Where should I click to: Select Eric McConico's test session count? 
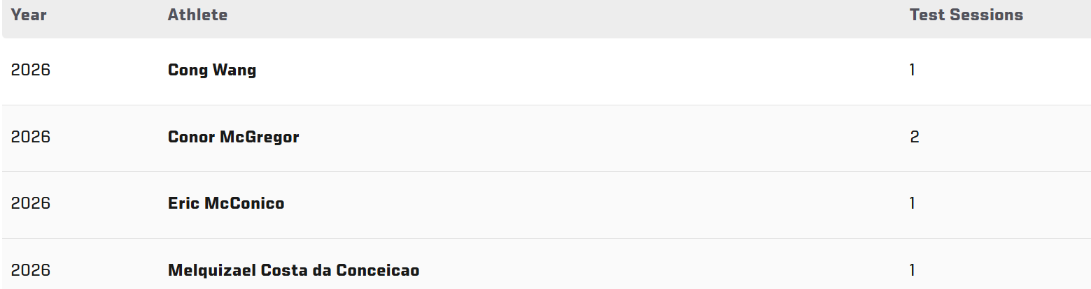[x=913, y=204]
